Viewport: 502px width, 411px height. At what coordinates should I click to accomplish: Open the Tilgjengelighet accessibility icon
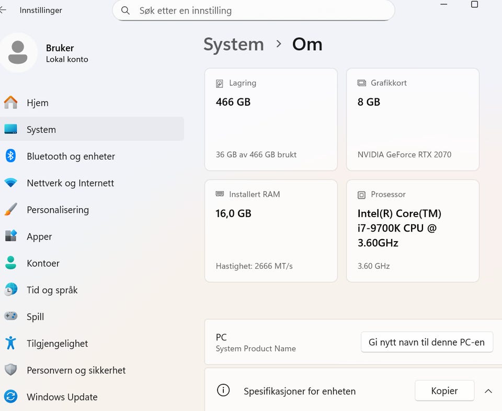[10, 343]
